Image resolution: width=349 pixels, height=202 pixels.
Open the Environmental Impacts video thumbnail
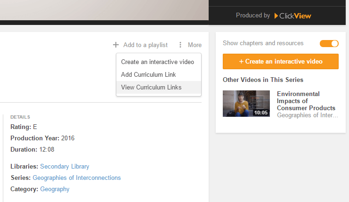(x=246, y=104)
